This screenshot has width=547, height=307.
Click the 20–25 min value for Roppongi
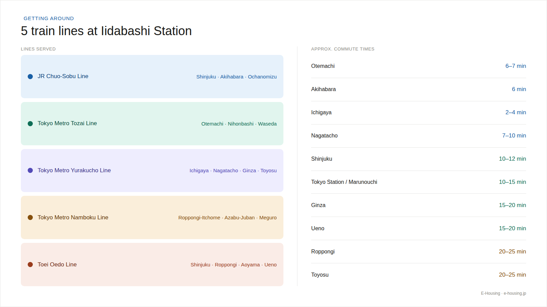point(512,252)
